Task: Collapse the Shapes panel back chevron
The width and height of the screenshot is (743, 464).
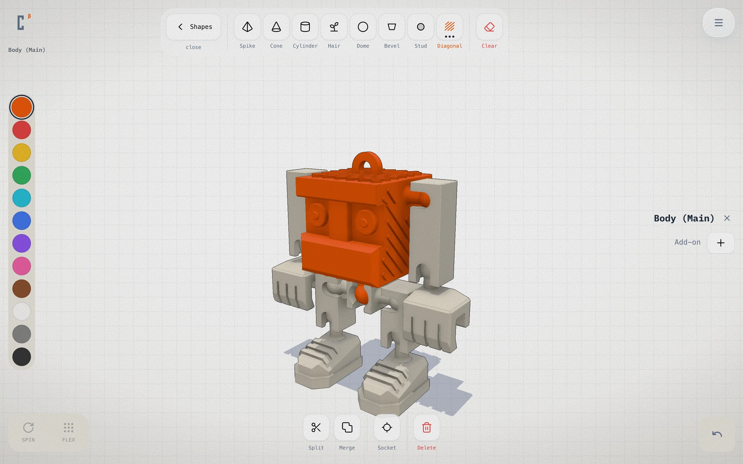Action: pyautogui.click(x=180, y=27)
